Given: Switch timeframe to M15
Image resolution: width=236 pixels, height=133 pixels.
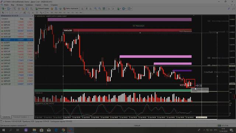Looking at the screenshot, I should point(56,13).
